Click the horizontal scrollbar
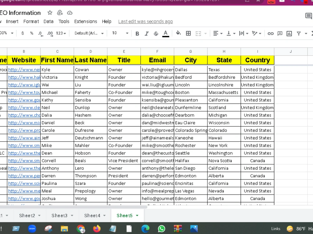The height and width of the screenshot is (234, 313). (73, 207)
